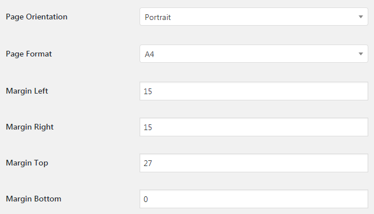Viewport: 374px width, 214px height.
Task: Focus the Margin Bottom input field
Action: tap(254, 199)
